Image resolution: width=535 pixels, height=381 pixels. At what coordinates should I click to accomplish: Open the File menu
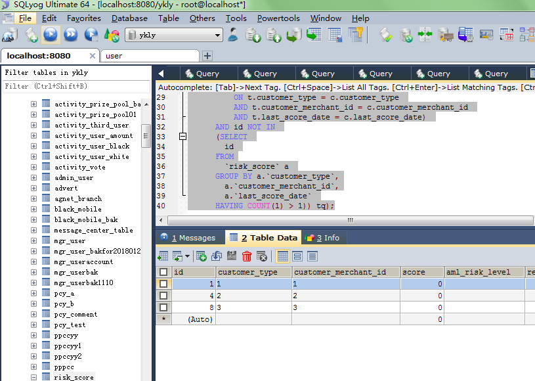[x=25, y=18]
